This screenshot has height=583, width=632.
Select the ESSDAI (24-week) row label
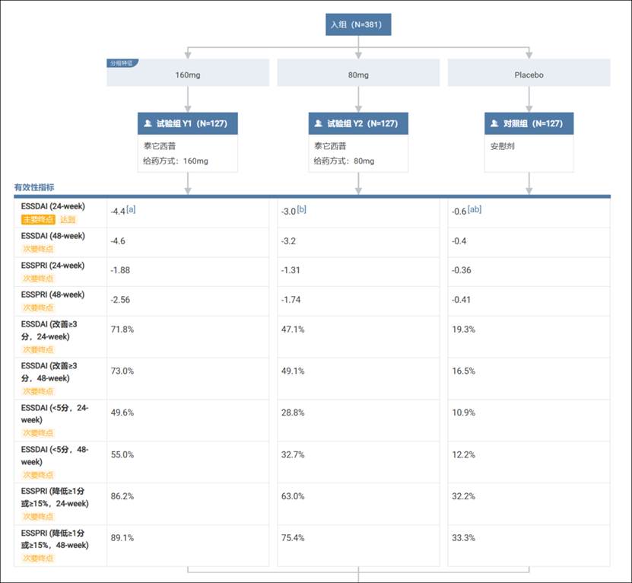coord(52,206)
